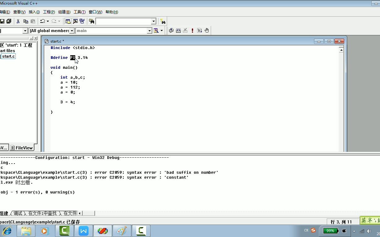Click the volume speaker tray icon
Screen dimensions: 380x237
coord(369,231)
